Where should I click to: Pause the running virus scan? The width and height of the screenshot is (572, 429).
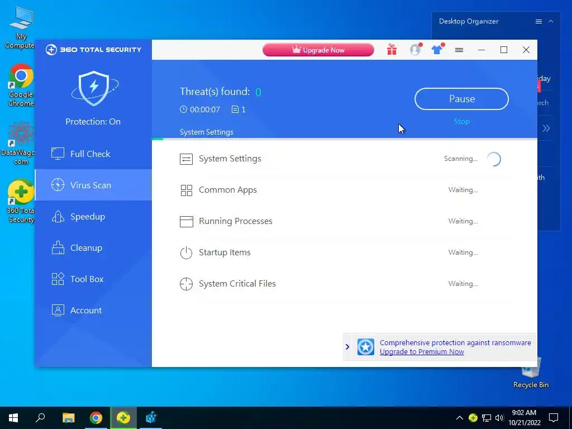tap(461, 99)
